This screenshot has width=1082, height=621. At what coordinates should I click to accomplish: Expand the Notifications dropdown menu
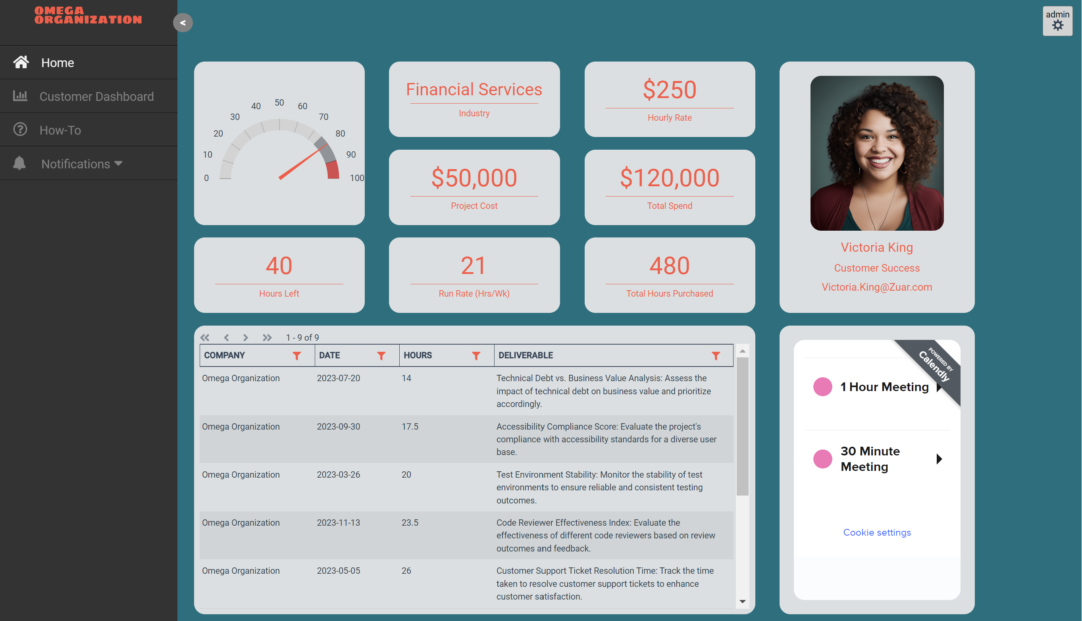click(x=82, y=164)
